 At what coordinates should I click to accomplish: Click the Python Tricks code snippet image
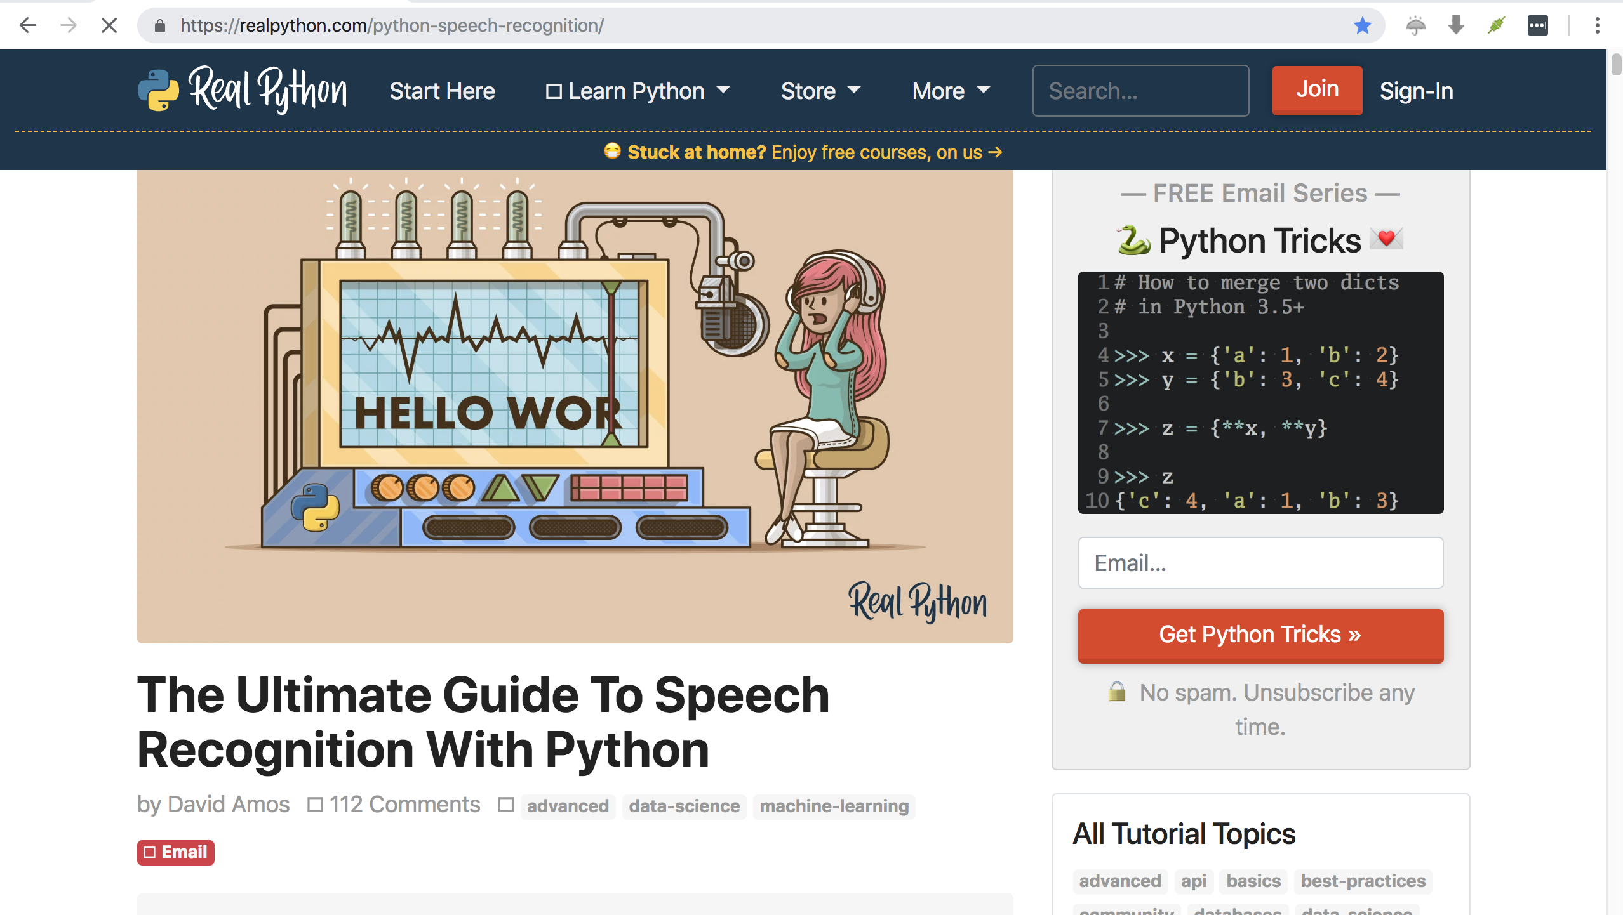(x=1260, y=392)
